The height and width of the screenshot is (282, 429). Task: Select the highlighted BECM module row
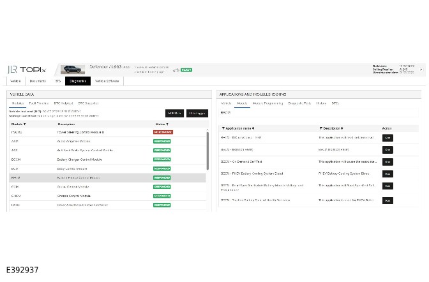pyautogui.click(x=107, y=178)
